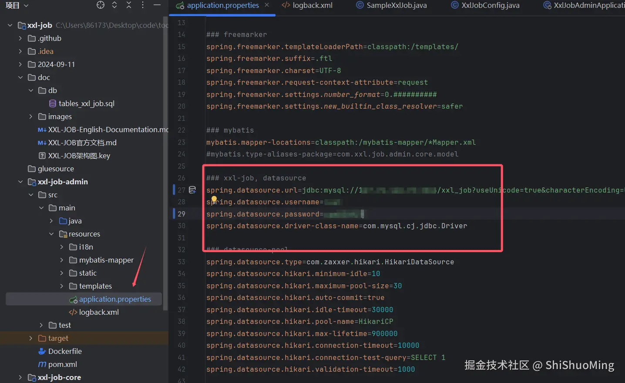Click line number 20 in the gutter

pos(181,106)
